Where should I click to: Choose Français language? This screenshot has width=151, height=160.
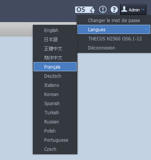pos(55,67)
